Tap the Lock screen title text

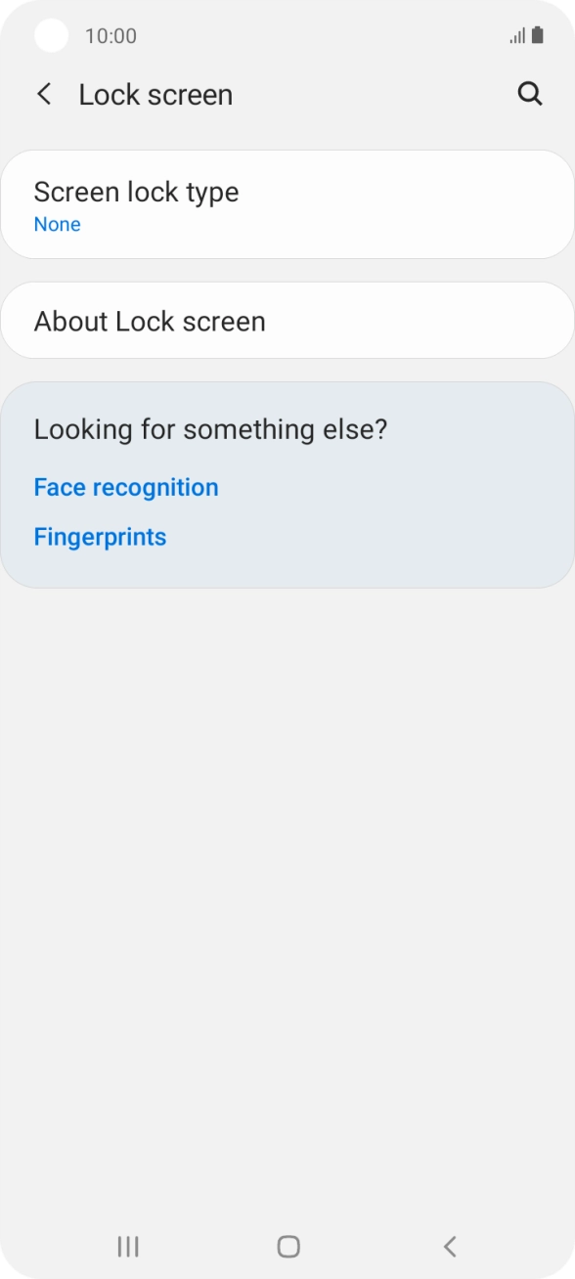click(154, 93)
